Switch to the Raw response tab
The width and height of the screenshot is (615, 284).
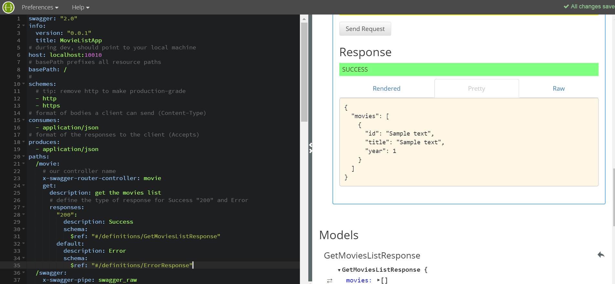point(559,88)
